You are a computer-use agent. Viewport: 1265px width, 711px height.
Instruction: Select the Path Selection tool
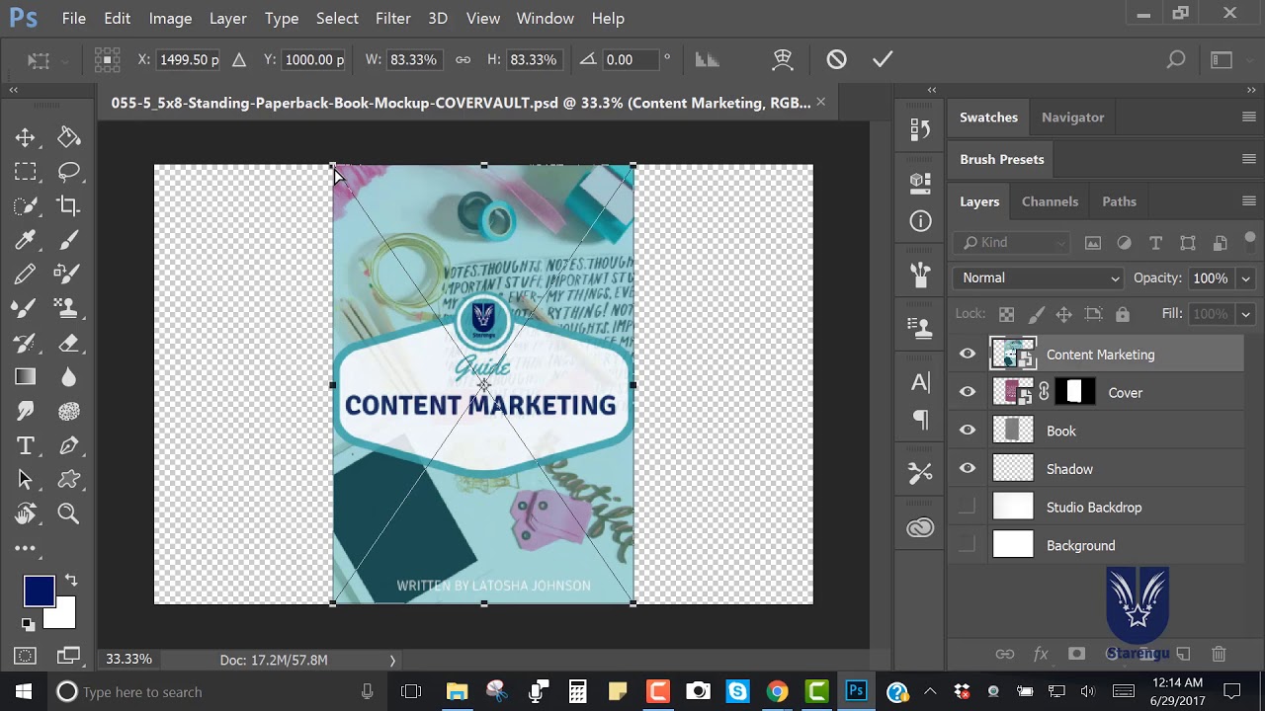[x=26, y=479]
